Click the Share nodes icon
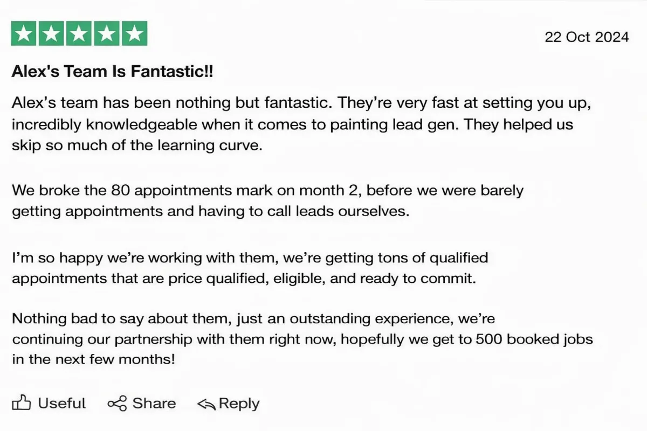 [117, 403]
